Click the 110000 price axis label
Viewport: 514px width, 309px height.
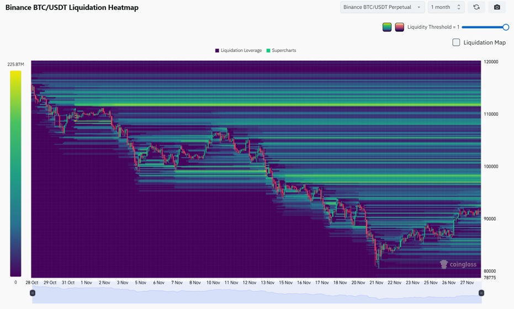point(491,114)
